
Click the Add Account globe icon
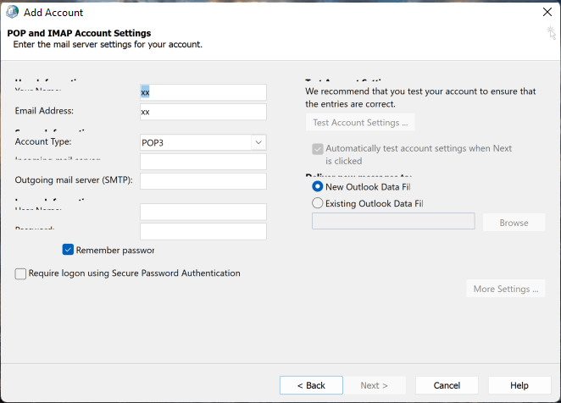pos(12,11)
